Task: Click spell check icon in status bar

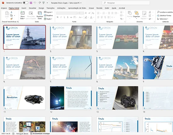Action: (x=13, y=134)
